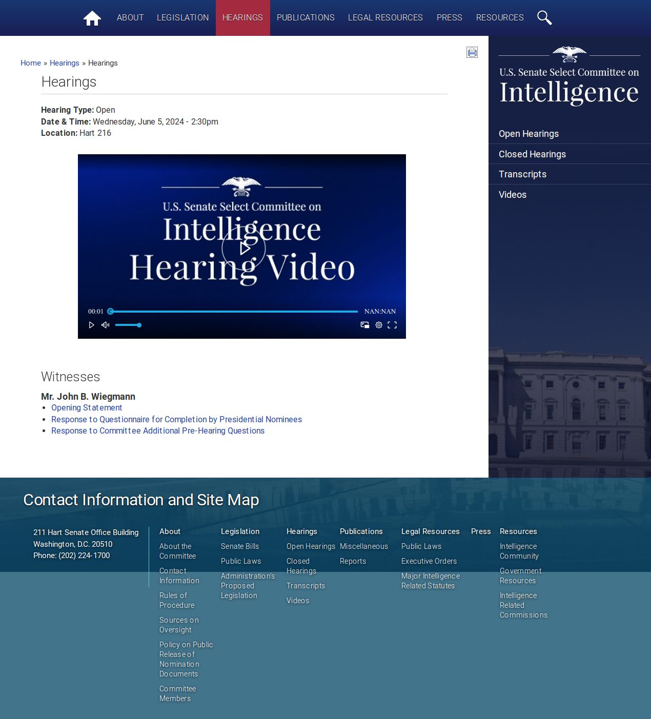651x719 pixels.
Task: Expand the Legal Resources navigation menu
Action: click(385, 18)
